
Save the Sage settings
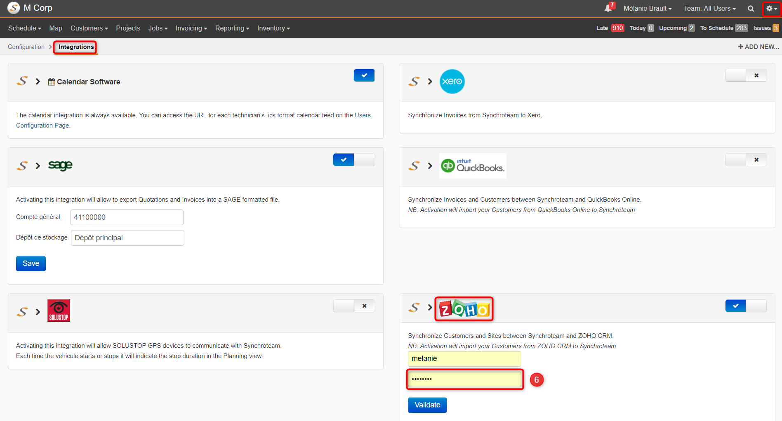(31, 263)
